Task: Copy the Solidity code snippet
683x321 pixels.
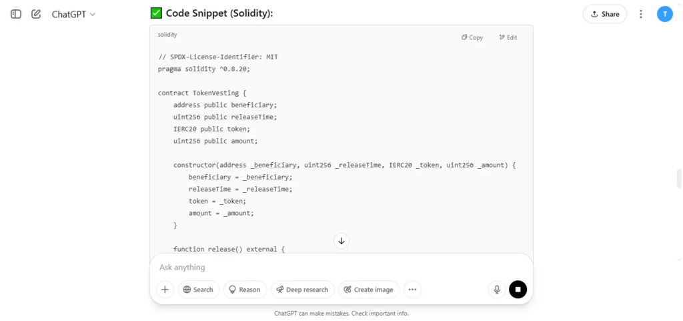Action: tap(472, 37)
